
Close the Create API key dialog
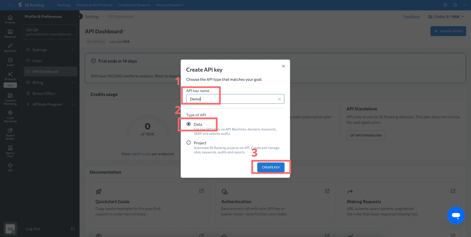283,66
